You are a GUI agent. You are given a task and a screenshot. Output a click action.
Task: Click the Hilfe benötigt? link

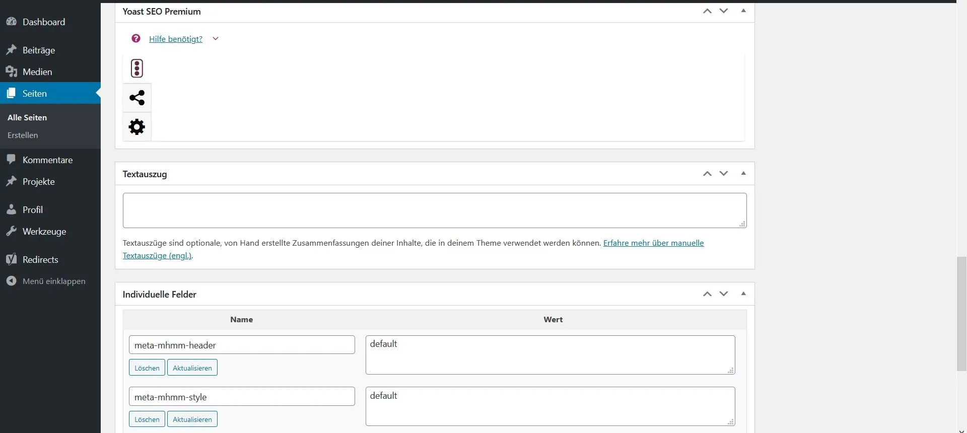click(x=176, y=39)
